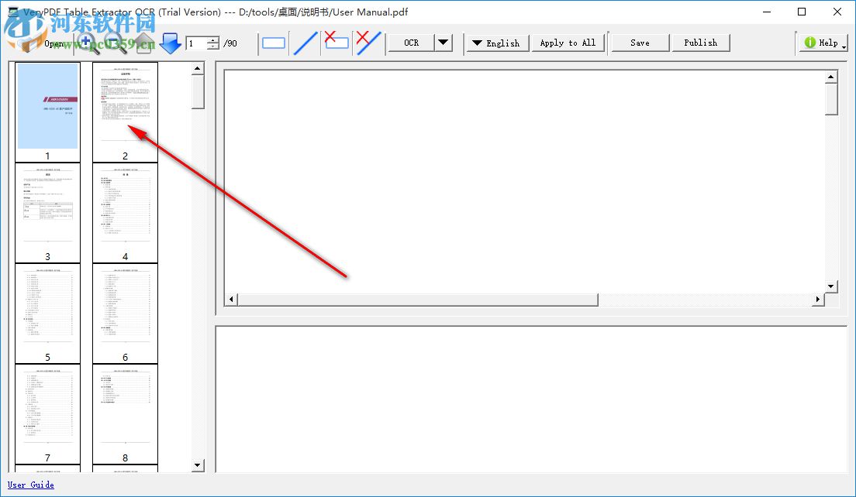856x497 pixels.
Task: Click the Apply to All button
Action: click(x=568, y=43)
